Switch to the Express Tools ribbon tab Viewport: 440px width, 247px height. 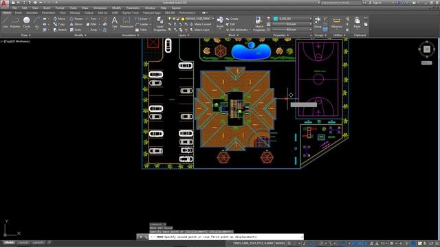click(130, 12)
